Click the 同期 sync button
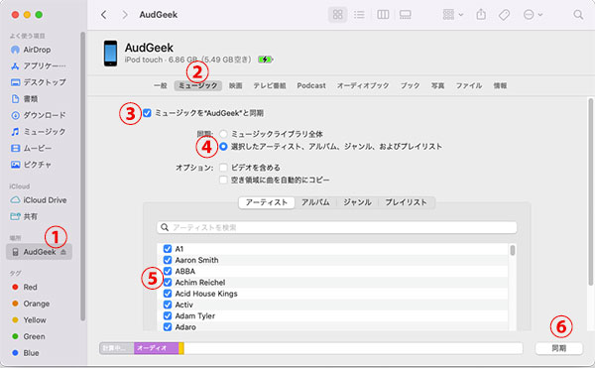 point(558,348)
